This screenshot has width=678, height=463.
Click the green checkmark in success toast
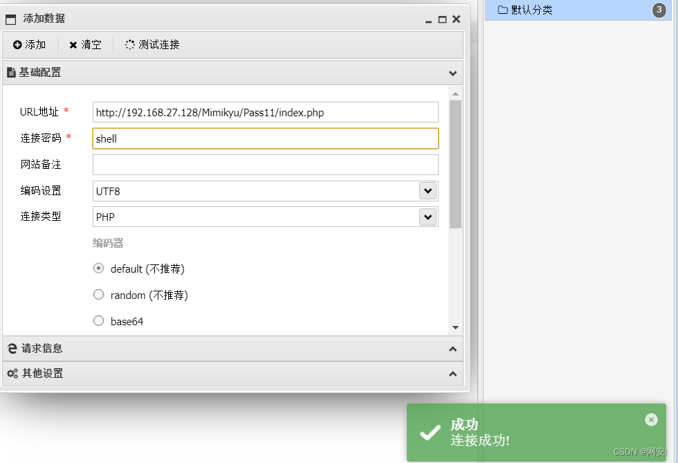(430, 433)
